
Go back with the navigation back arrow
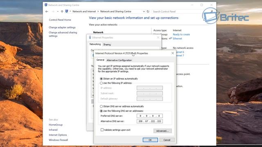(47, 11)
